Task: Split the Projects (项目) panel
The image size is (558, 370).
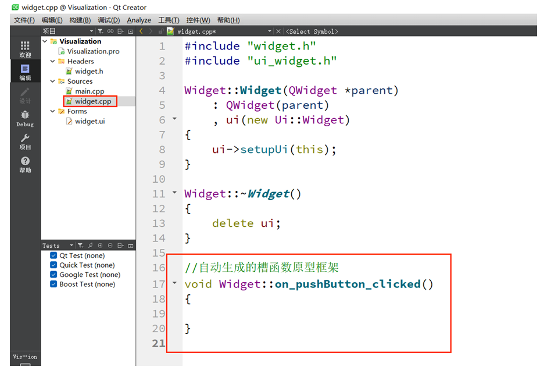Action: tap(121, 31)
